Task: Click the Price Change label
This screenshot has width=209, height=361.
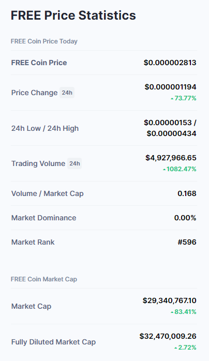Action: (x=34, y=93)
